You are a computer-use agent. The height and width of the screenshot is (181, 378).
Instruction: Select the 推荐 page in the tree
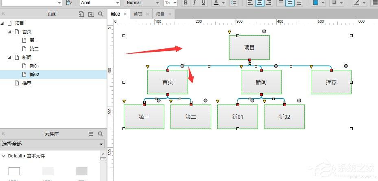coord(27,83)
